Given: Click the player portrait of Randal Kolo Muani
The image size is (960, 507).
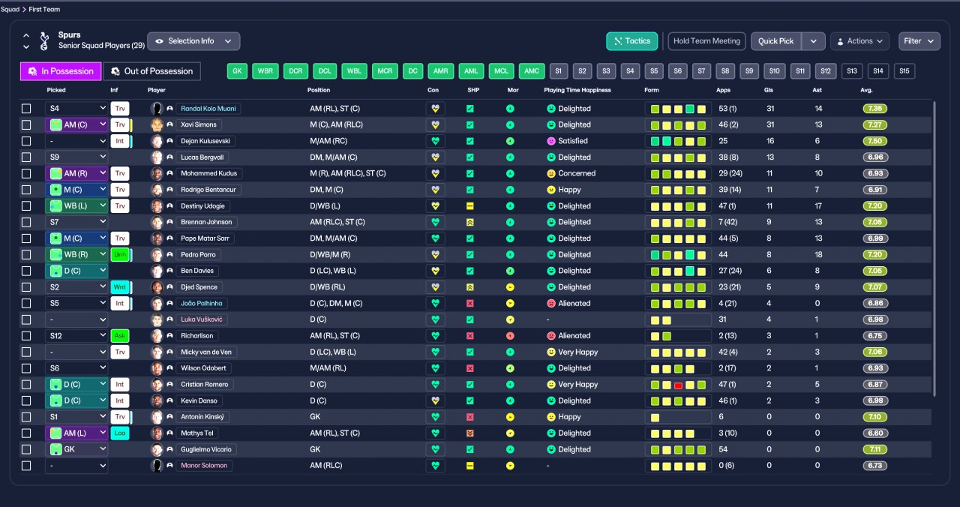Looking at the screenshot, I should coord(157,109).
